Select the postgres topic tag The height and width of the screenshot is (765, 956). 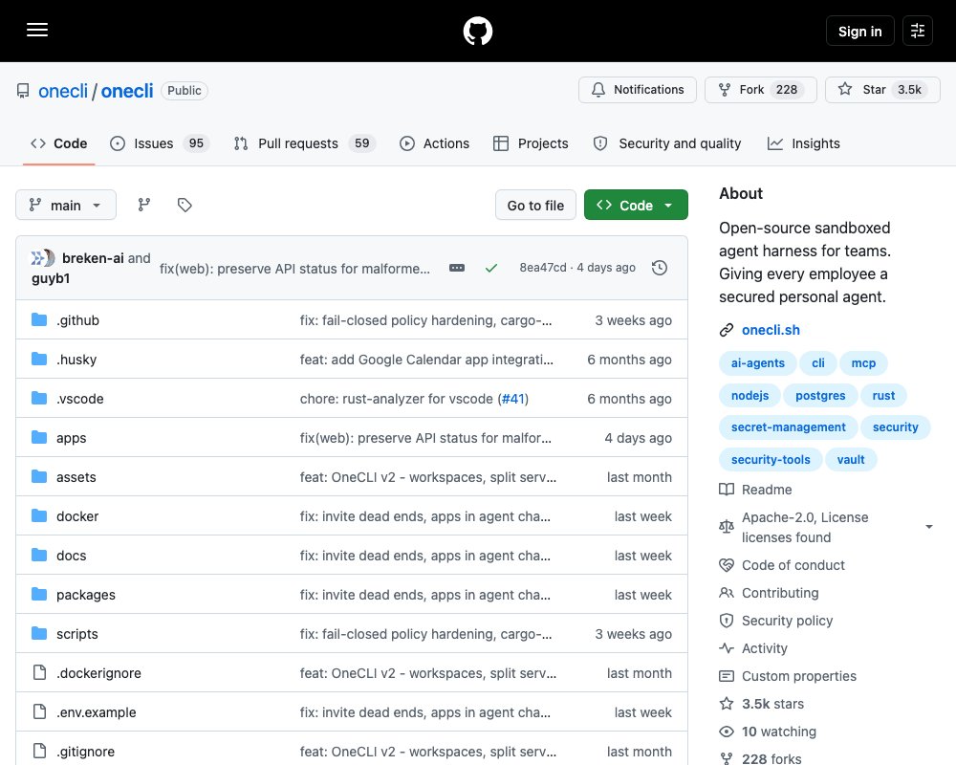tap(820, 395)
